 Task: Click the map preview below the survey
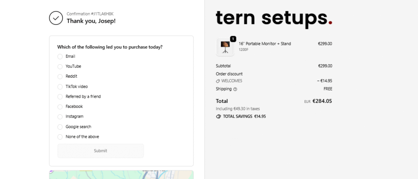pos(121,175)
